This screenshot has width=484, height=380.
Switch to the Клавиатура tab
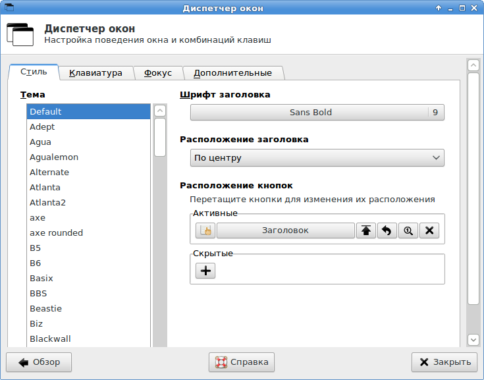coord(95,73)
